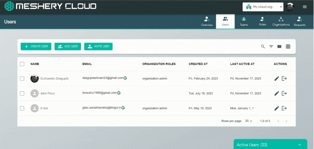This screenshot has width=314, height=149.
Task: Change rows per page dropdown
Action: 248,121
